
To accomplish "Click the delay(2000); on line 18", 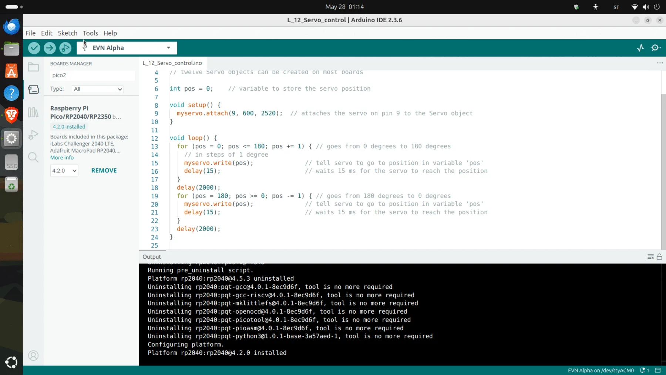I will [x=198, y=188].
